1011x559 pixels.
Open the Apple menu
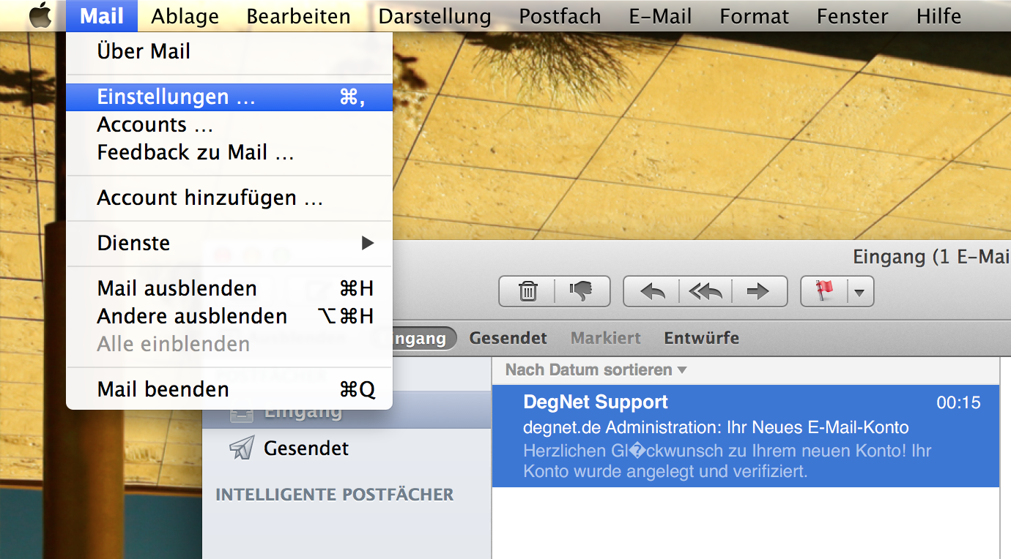(40, 15)
